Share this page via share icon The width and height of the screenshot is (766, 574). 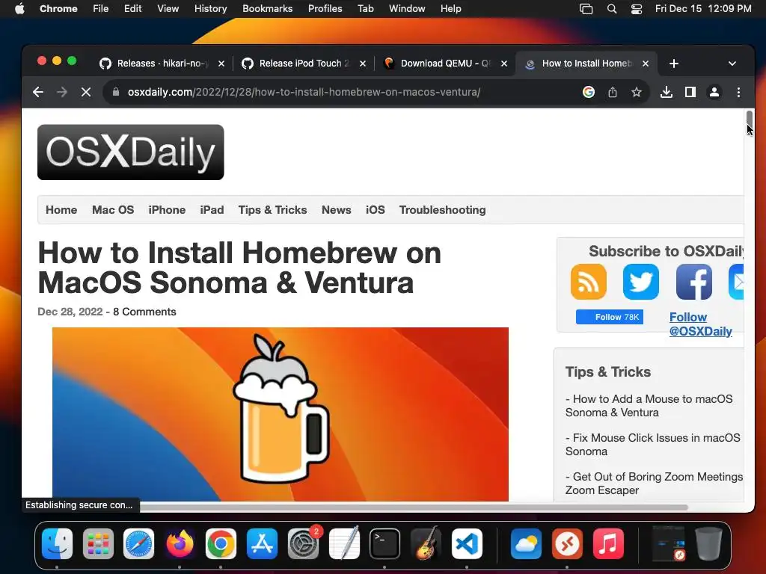tap(613, 92)
